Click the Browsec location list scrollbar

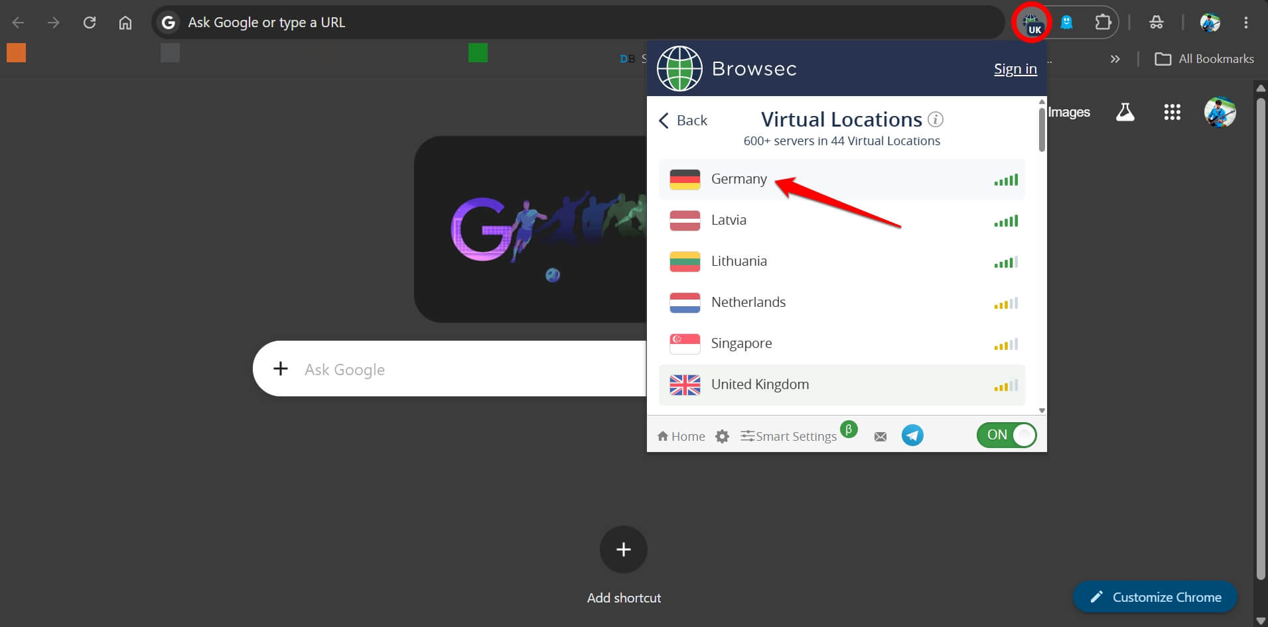tap(1042, 129)
